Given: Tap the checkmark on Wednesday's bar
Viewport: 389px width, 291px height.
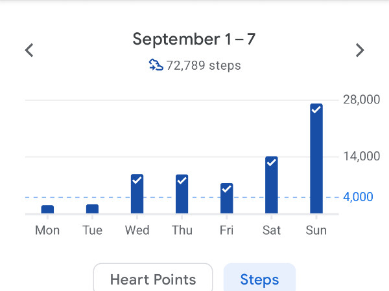Looking at the screenshot, I should (x=137, y=180).
